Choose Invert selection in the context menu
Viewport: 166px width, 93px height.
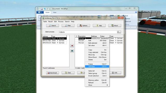(97, 76)
